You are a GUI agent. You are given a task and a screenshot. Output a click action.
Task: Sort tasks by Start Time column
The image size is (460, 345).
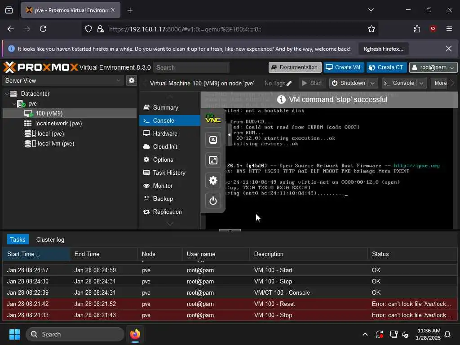click(36, 254)
